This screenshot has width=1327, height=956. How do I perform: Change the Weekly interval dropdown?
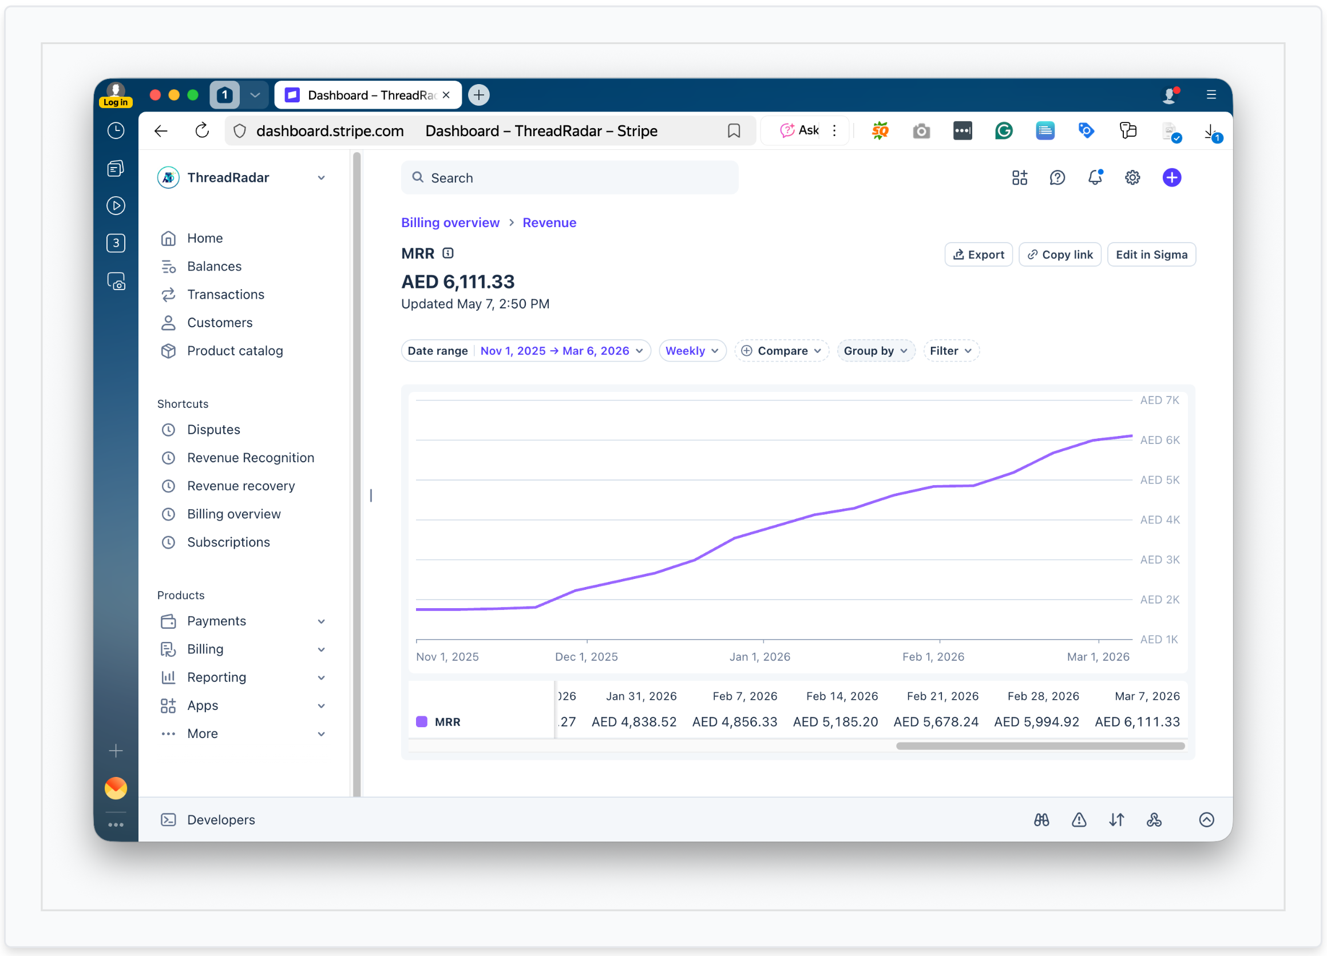click(x=692, y=351)
